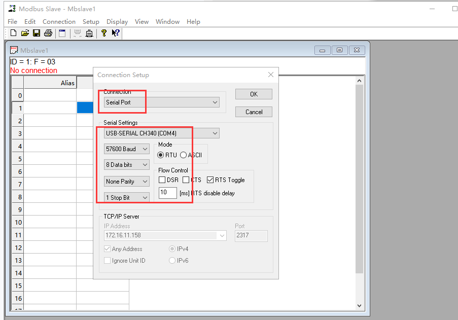Uncheck the RTS Toggle checkbox
The height and width of the screenshot is (320, 458).
pyautogui.click(x=210, y=180)
